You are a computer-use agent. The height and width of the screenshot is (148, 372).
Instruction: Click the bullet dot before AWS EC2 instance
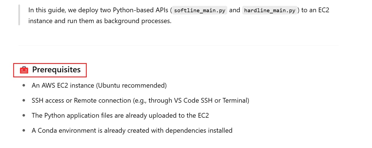coord(24,85)
